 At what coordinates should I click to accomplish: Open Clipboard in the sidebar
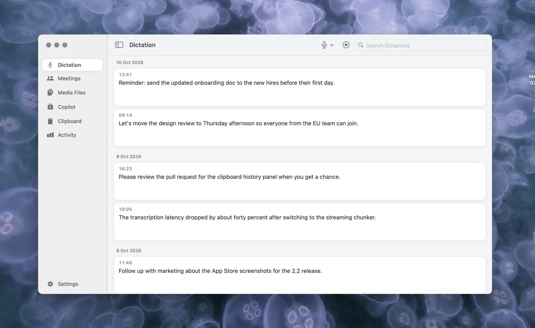pos(72,121)
